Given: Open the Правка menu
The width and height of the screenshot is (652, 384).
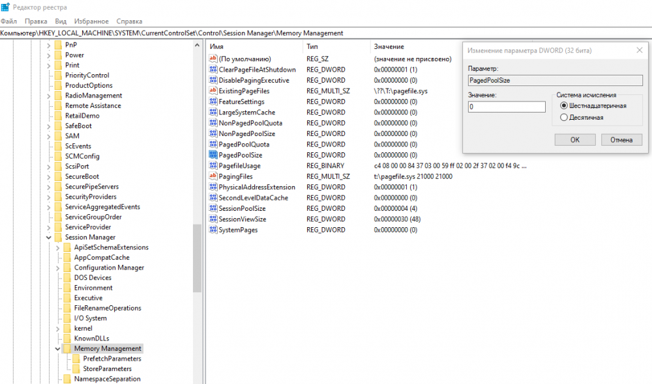Looking at the screenshot, I should click(x=36, y=21).
